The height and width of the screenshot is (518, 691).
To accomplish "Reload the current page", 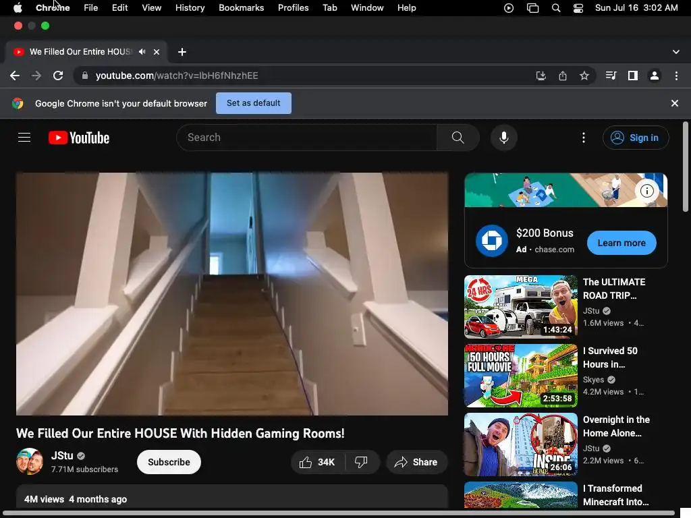I will pyautogui.click(x=58, y=76).
